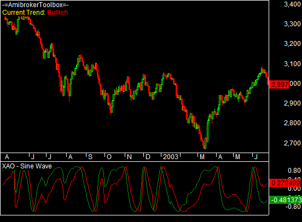Select the 'Current Trend:' label
This screenshot has width=302, height=222.
pyautogui.click(x=24, y=13)
